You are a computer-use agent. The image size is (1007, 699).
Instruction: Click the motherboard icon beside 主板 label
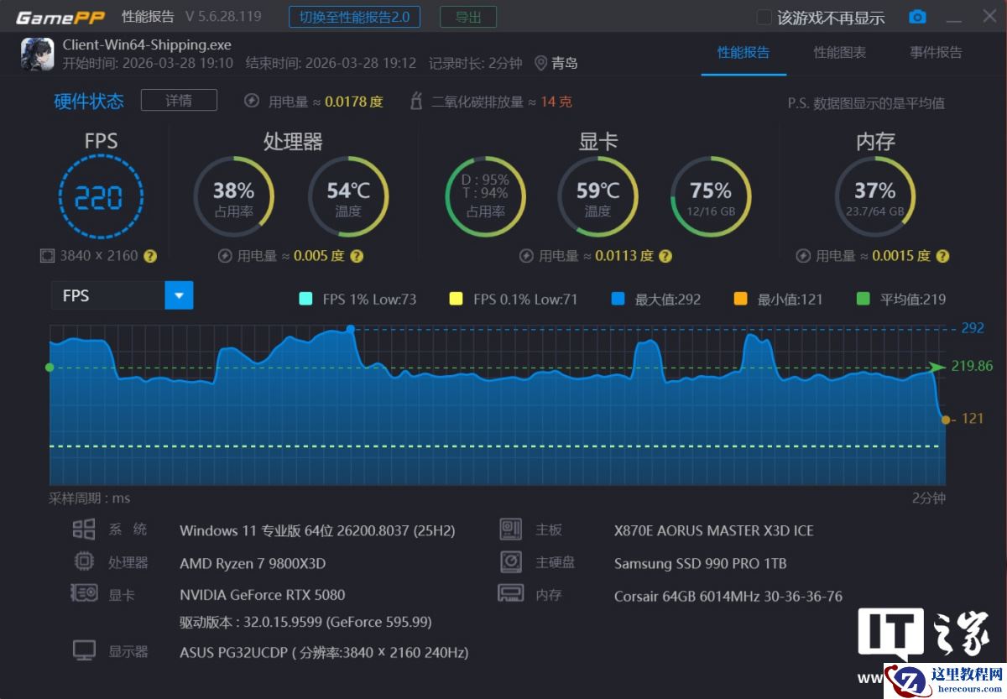point(510,529)
